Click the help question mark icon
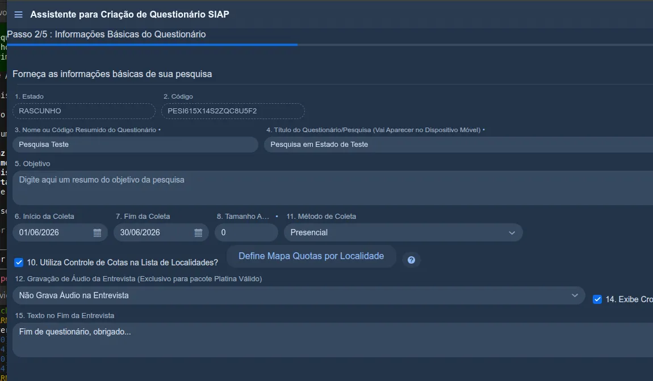 (x=411, y=260)
